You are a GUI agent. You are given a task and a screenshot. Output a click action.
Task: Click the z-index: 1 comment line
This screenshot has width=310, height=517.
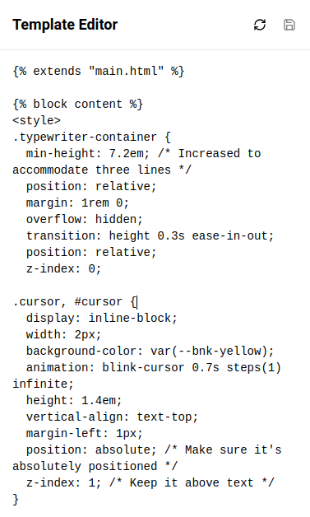[150, 482]
